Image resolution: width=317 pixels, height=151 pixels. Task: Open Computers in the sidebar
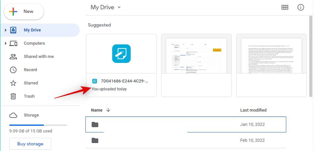34,43
